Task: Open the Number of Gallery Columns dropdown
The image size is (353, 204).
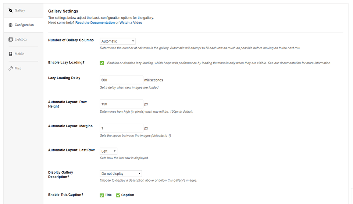Action: [x=118, y=41]
